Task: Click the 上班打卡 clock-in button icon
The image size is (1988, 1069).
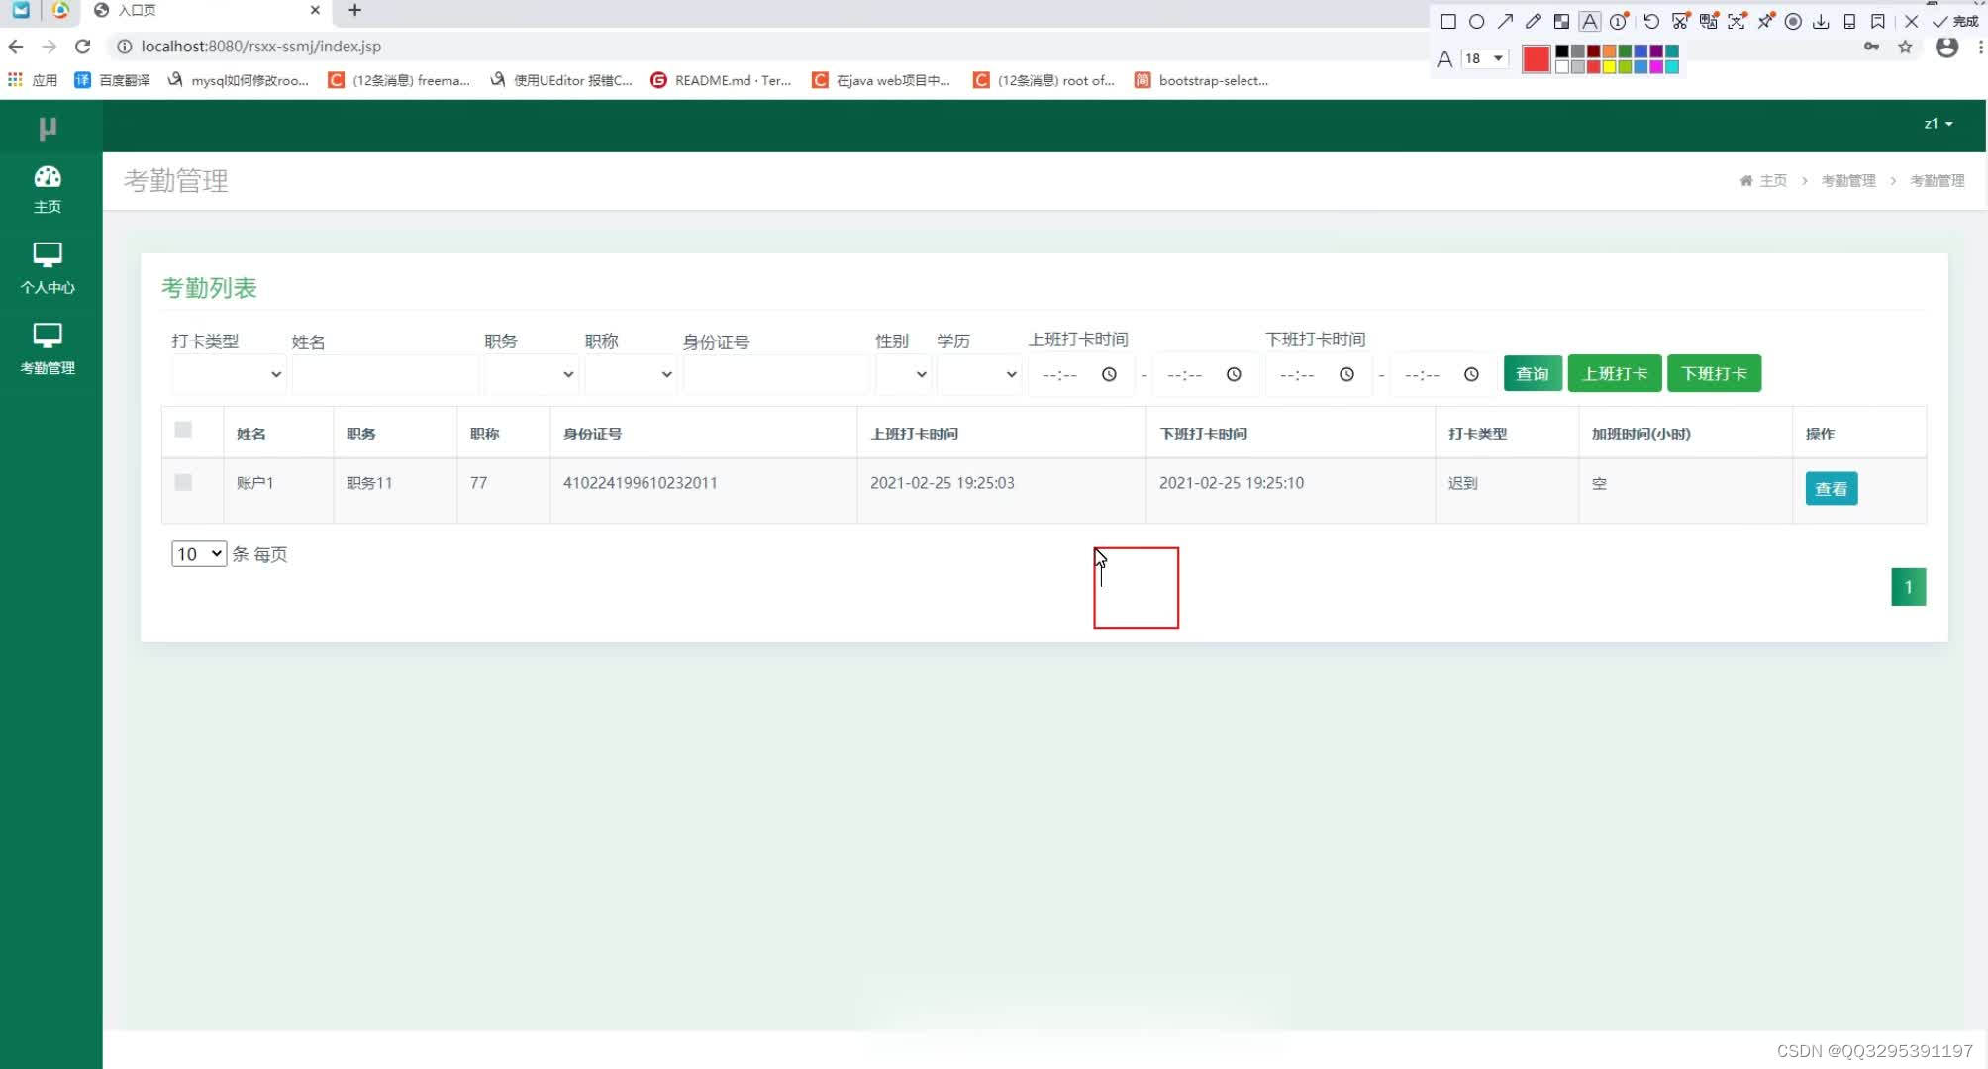Action: pyautogui.click(x=1613, y=374)
